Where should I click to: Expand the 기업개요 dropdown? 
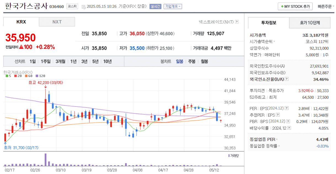pos(172,6)
